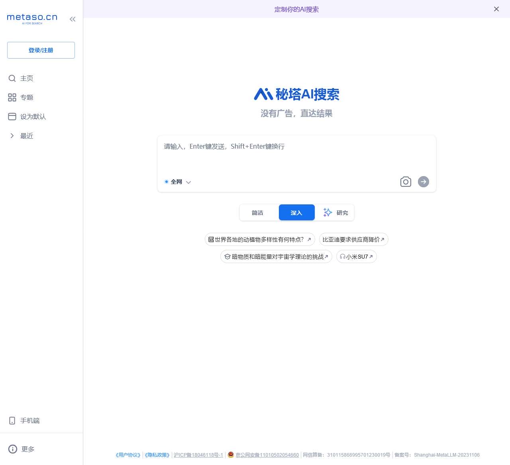Click the graduation cap icon in 暗物质 chip
This screenshot has width=510, height=465.
click(228, 257)
